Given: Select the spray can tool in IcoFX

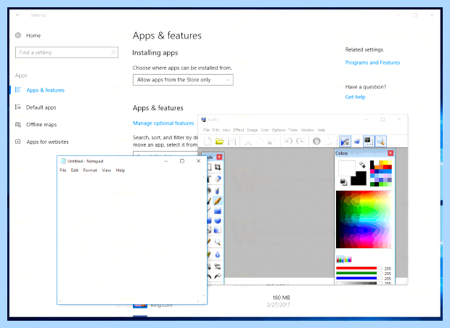Looking at the screenshot, I should tap(218, 191).
